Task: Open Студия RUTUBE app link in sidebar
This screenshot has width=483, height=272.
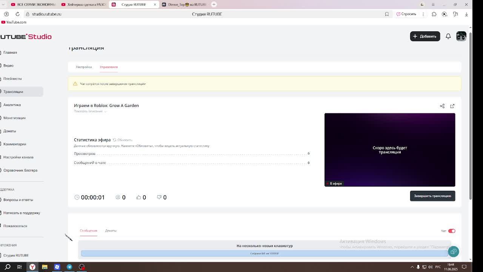Action: coord(16,255)
